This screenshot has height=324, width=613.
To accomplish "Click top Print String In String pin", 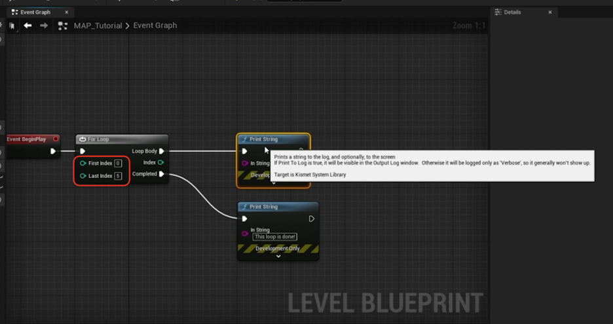I will point(245,164).
